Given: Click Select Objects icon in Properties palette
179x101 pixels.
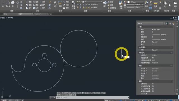Looking at the screenshot, I should (170, 24).
